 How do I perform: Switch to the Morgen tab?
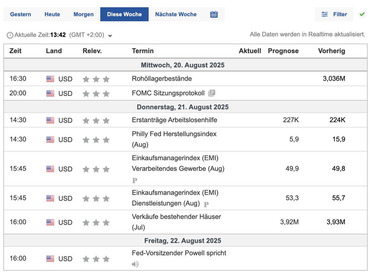coord(83,14)
